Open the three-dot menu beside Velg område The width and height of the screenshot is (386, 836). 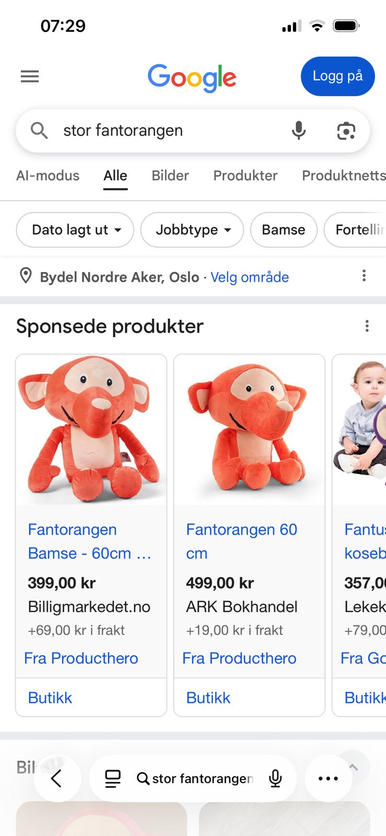pyautogui.click(x=364, y=275)
